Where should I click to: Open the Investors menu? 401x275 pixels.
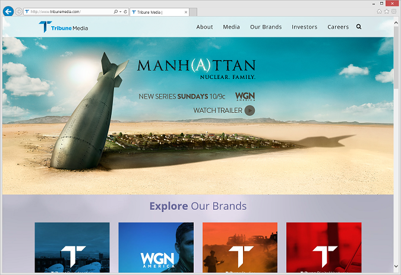(305, 27)
